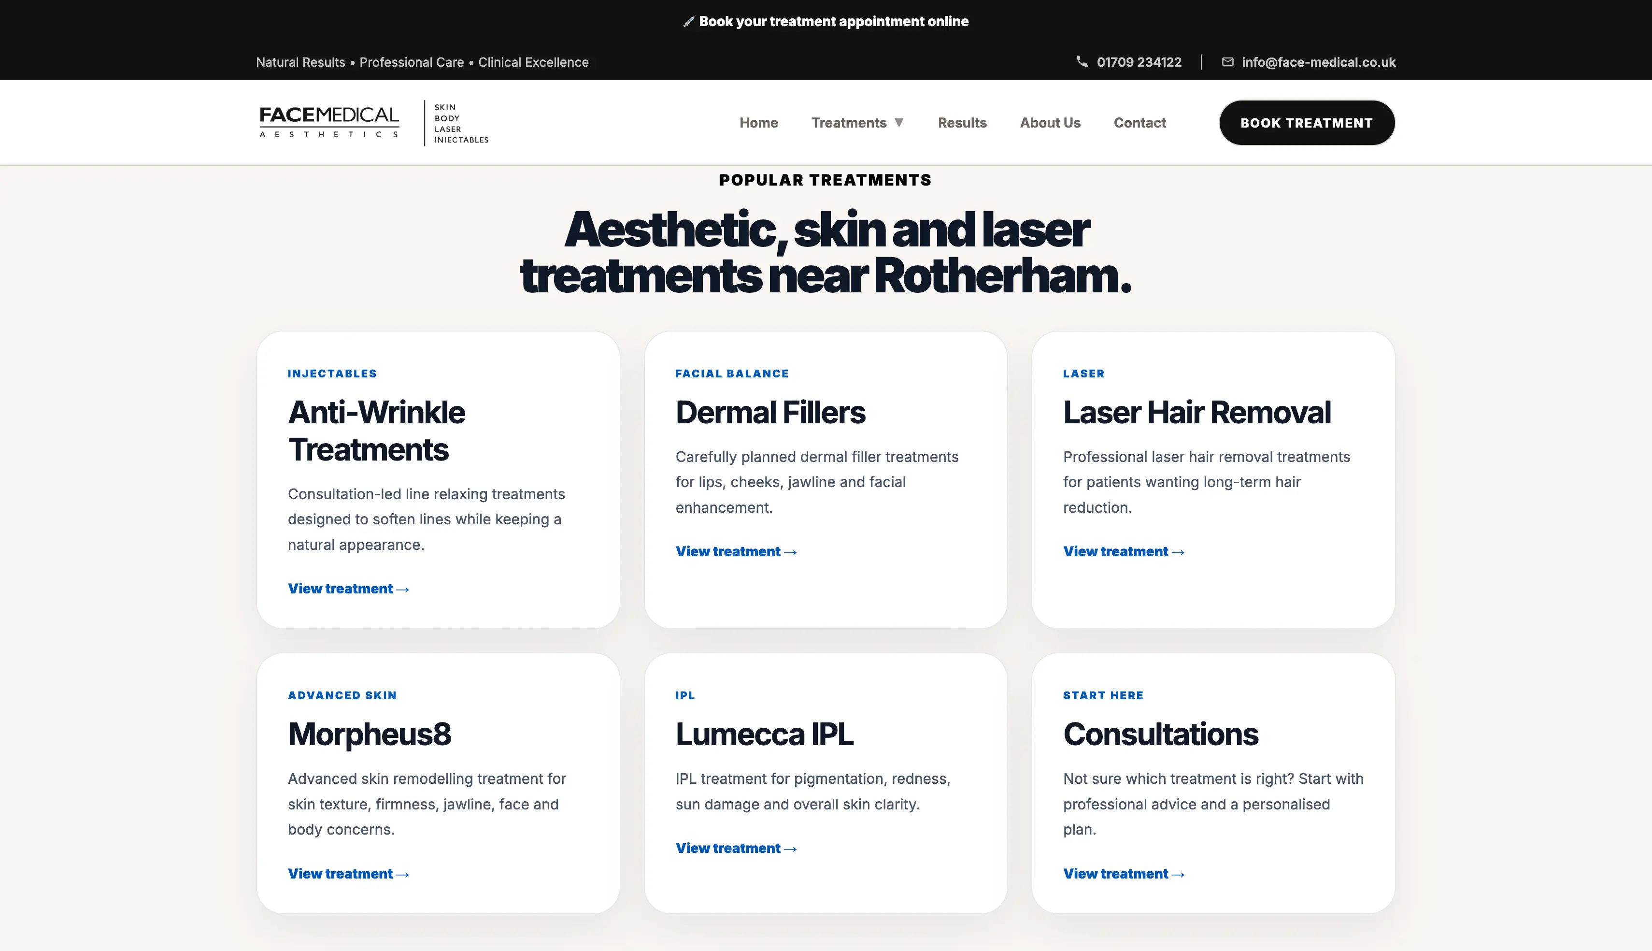Screen dimensions: 1652x951
Task: Click the Lumecca IPL card title
Action: [764, 734]
